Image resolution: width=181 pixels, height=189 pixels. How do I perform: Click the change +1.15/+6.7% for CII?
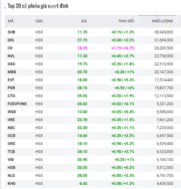(123, 48)
